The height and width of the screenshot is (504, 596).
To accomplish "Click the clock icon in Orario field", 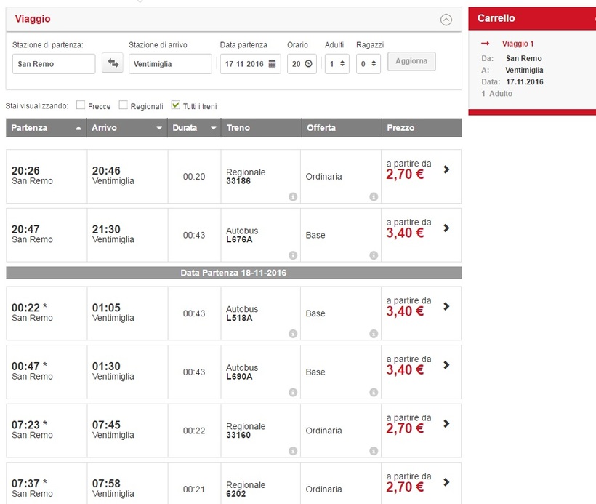I will [309, 64].
